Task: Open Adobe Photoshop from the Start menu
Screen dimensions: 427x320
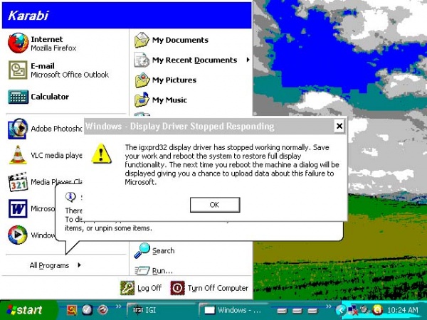Action: [45, 129]
